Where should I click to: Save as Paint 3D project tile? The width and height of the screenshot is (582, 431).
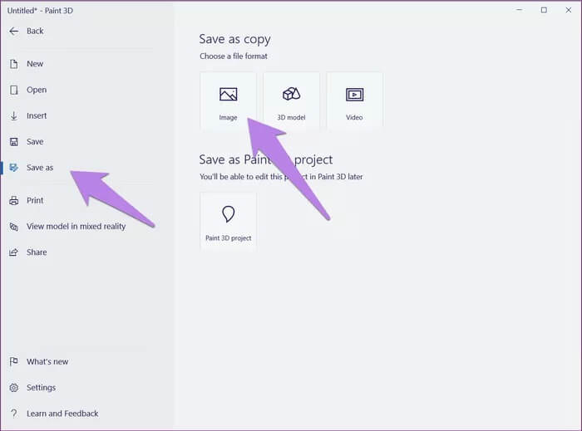[x=229, y=221]
